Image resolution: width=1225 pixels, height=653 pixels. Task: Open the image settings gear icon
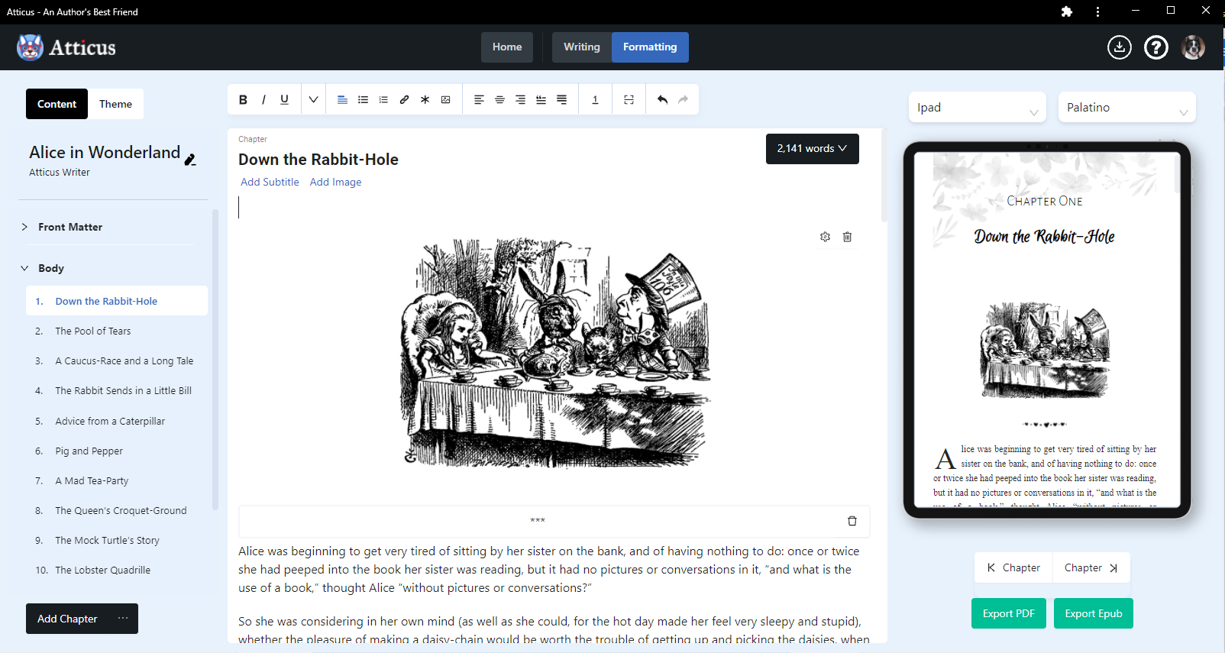(x=825, y=237)
